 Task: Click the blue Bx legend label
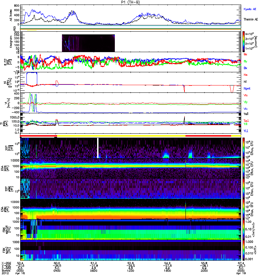245,68
